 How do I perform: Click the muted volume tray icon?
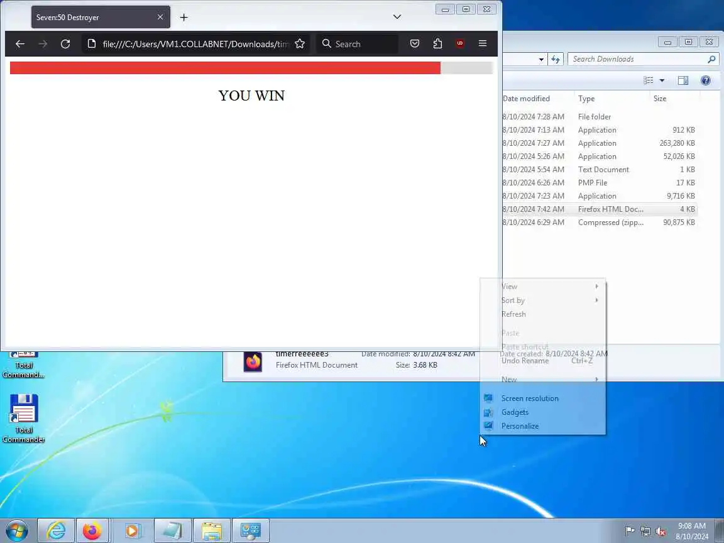(661, 531)
